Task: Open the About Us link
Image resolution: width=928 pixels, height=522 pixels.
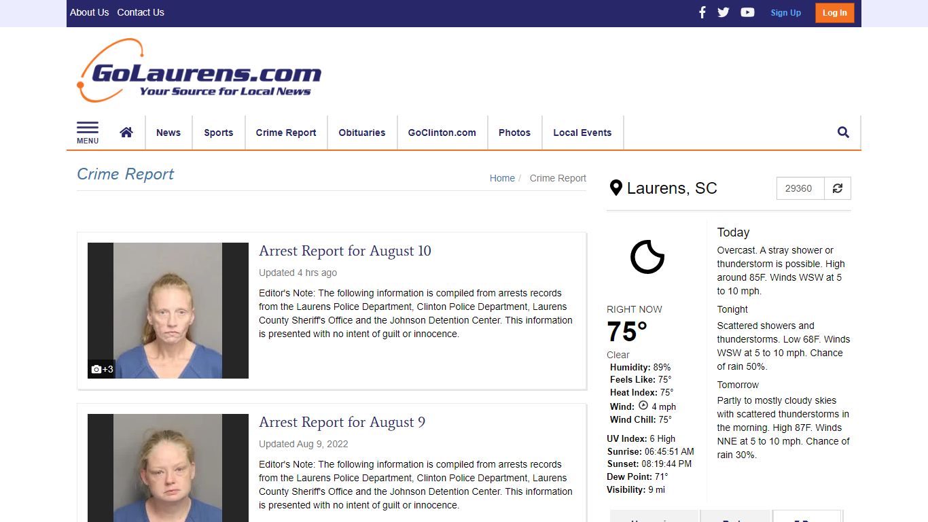Action: click(x=90, y=12)
